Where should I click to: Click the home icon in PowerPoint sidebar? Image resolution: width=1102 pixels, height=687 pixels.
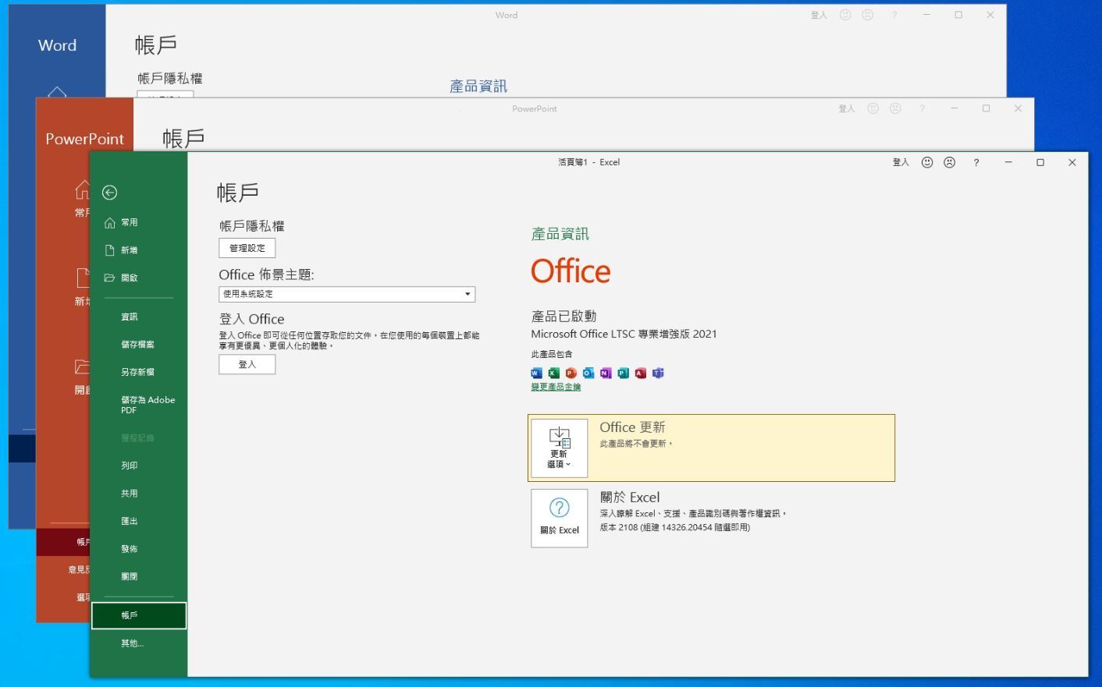pos(82,189)
